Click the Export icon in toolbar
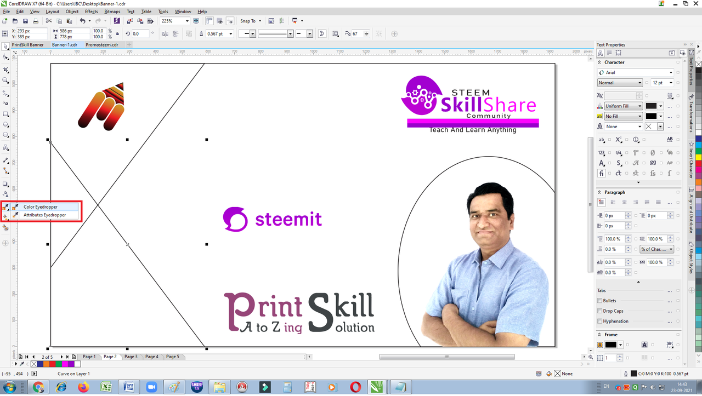Screen dimensions: 702x396 coord(140,21)
